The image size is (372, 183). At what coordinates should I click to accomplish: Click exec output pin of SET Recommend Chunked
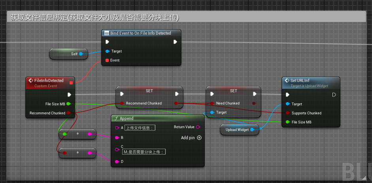pos(177,94)
